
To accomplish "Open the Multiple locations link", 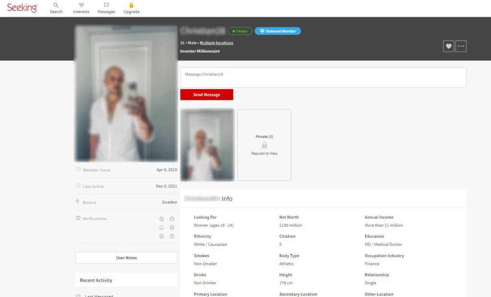I will tap(216, 43).
